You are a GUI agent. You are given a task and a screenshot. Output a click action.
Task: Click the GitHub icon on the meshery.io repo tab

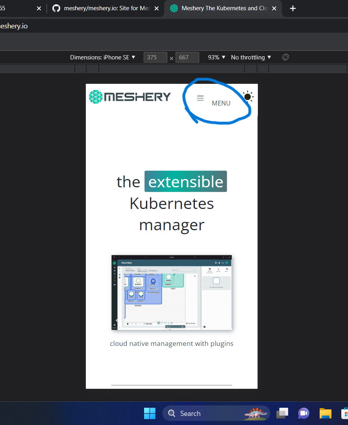[56, 8]
